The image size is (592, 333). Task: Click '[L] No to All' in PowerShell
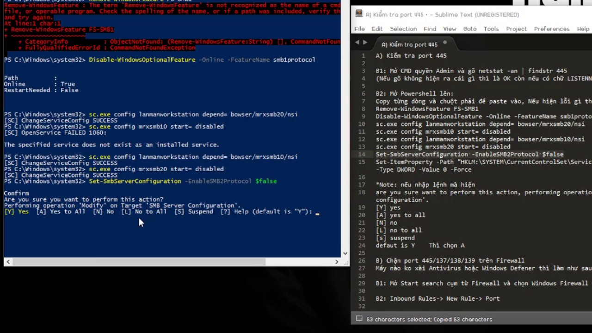144,211
